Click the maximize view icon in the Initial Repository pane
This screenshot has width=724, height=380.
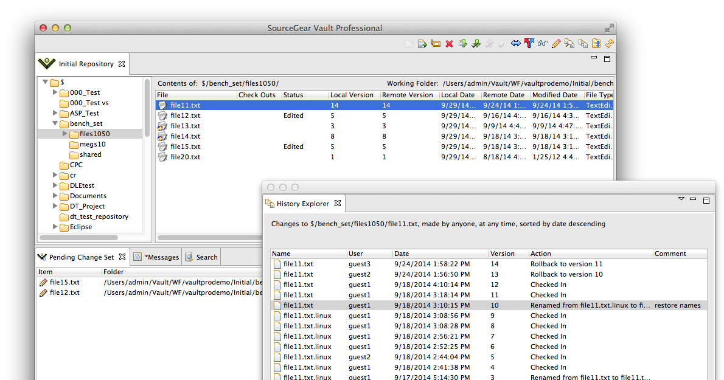coord(607,58)
